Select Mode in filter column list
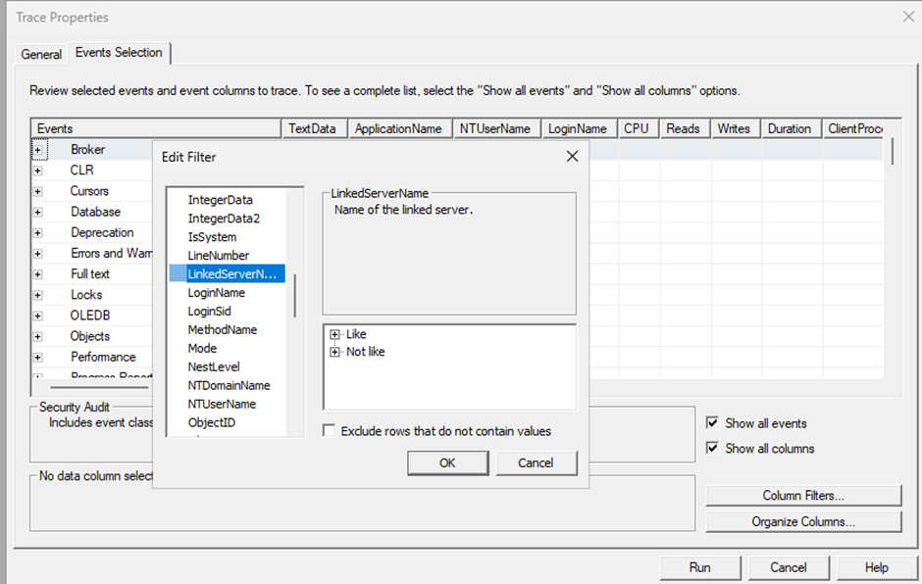The image size is (922, 584). click(x=202, y=349)
